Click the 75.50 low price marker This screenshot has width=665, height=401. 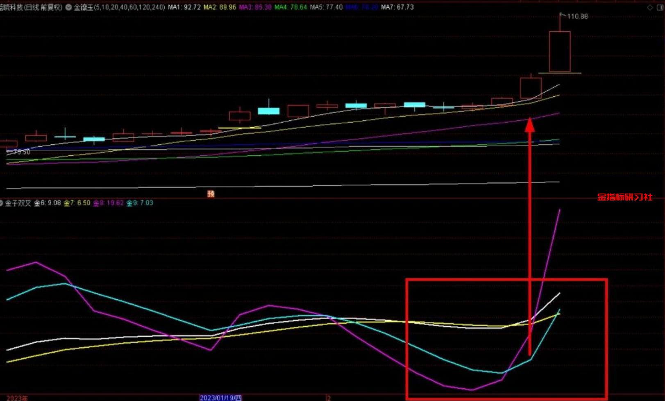pyautogui.click(x=20, y=152)
